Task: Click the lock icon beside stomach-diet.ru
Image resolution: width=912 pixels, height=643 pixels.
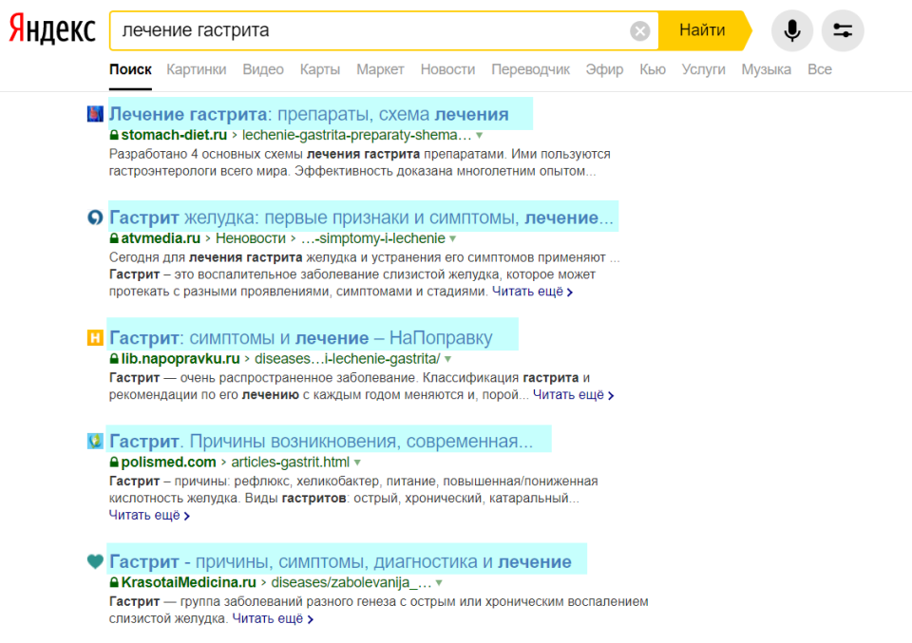Action: pos(114,135)
